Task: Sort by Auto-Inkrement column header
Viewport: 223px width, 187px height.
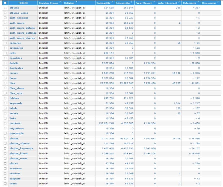Action: click(167, 3)
